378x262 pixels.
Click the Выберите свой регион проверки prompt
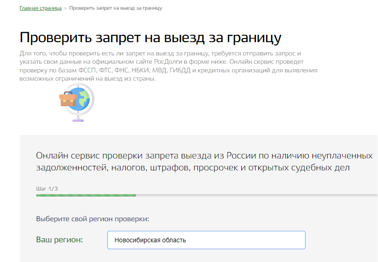coord(92,219)
